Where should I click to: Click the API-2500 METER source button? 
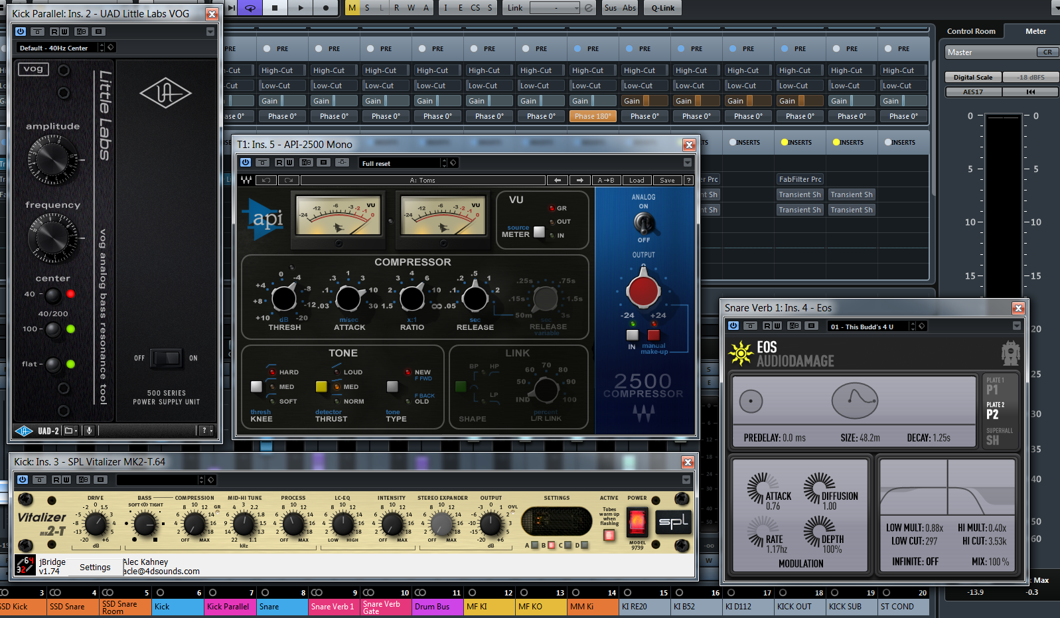click(539, 232)
